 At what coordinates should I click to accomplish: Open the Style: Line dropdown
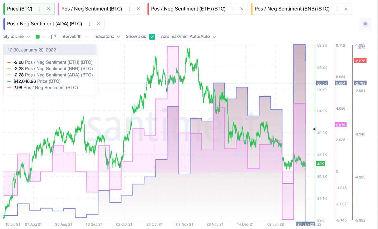[x=17, y=37]
